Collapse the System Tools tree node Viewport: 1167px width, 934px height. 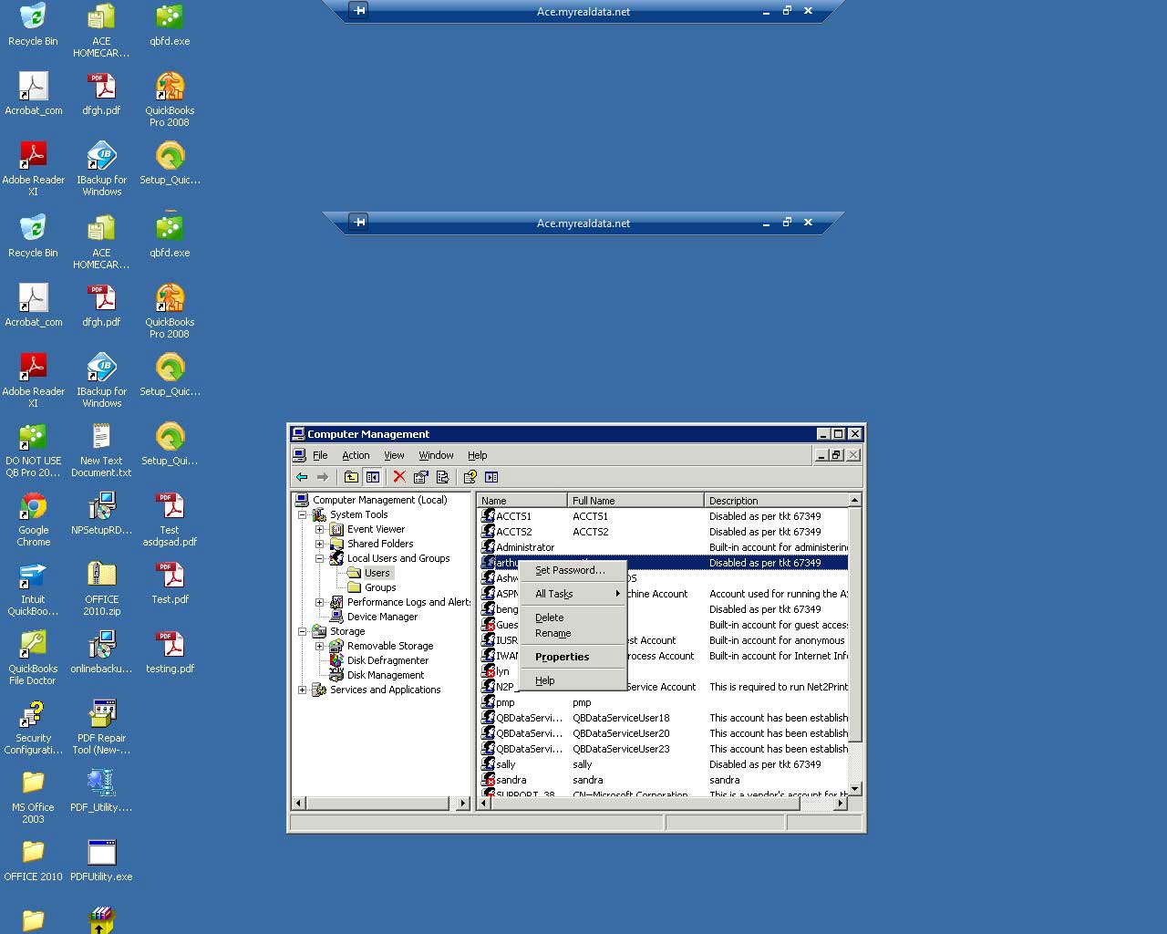[303, 514]
